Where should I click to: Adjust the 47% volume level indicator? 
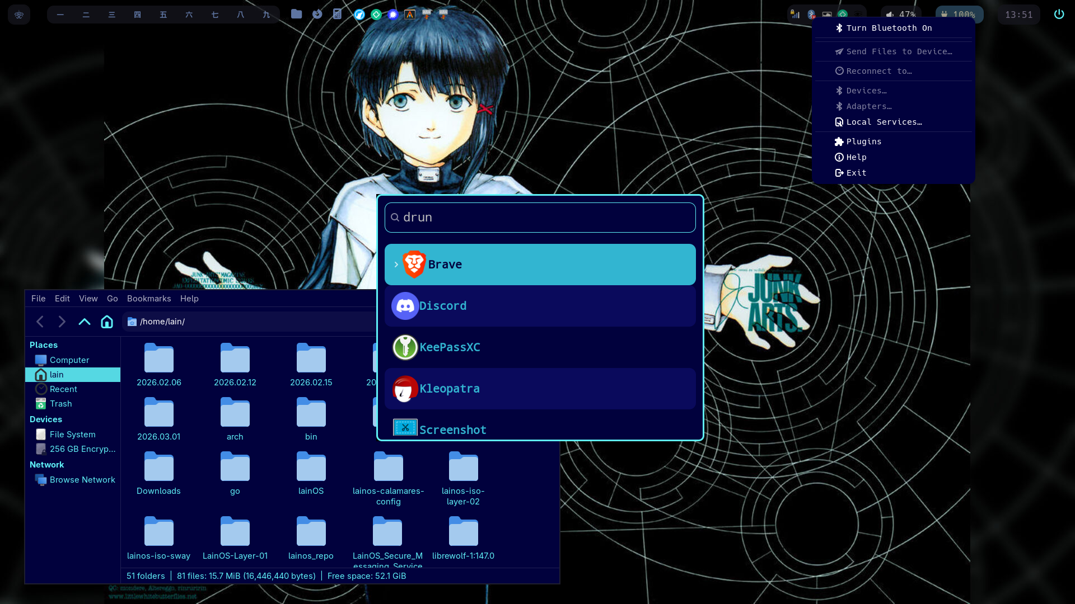click(901, 14)
